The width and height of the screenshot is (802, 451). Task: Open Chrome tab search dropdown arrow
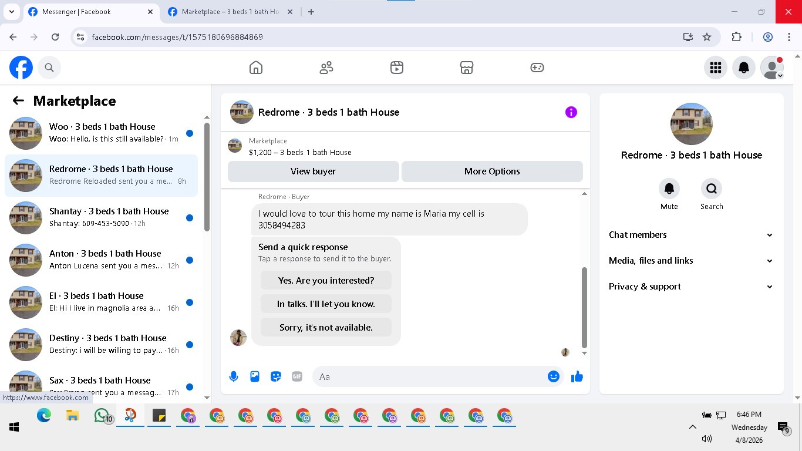pos(12,12)
